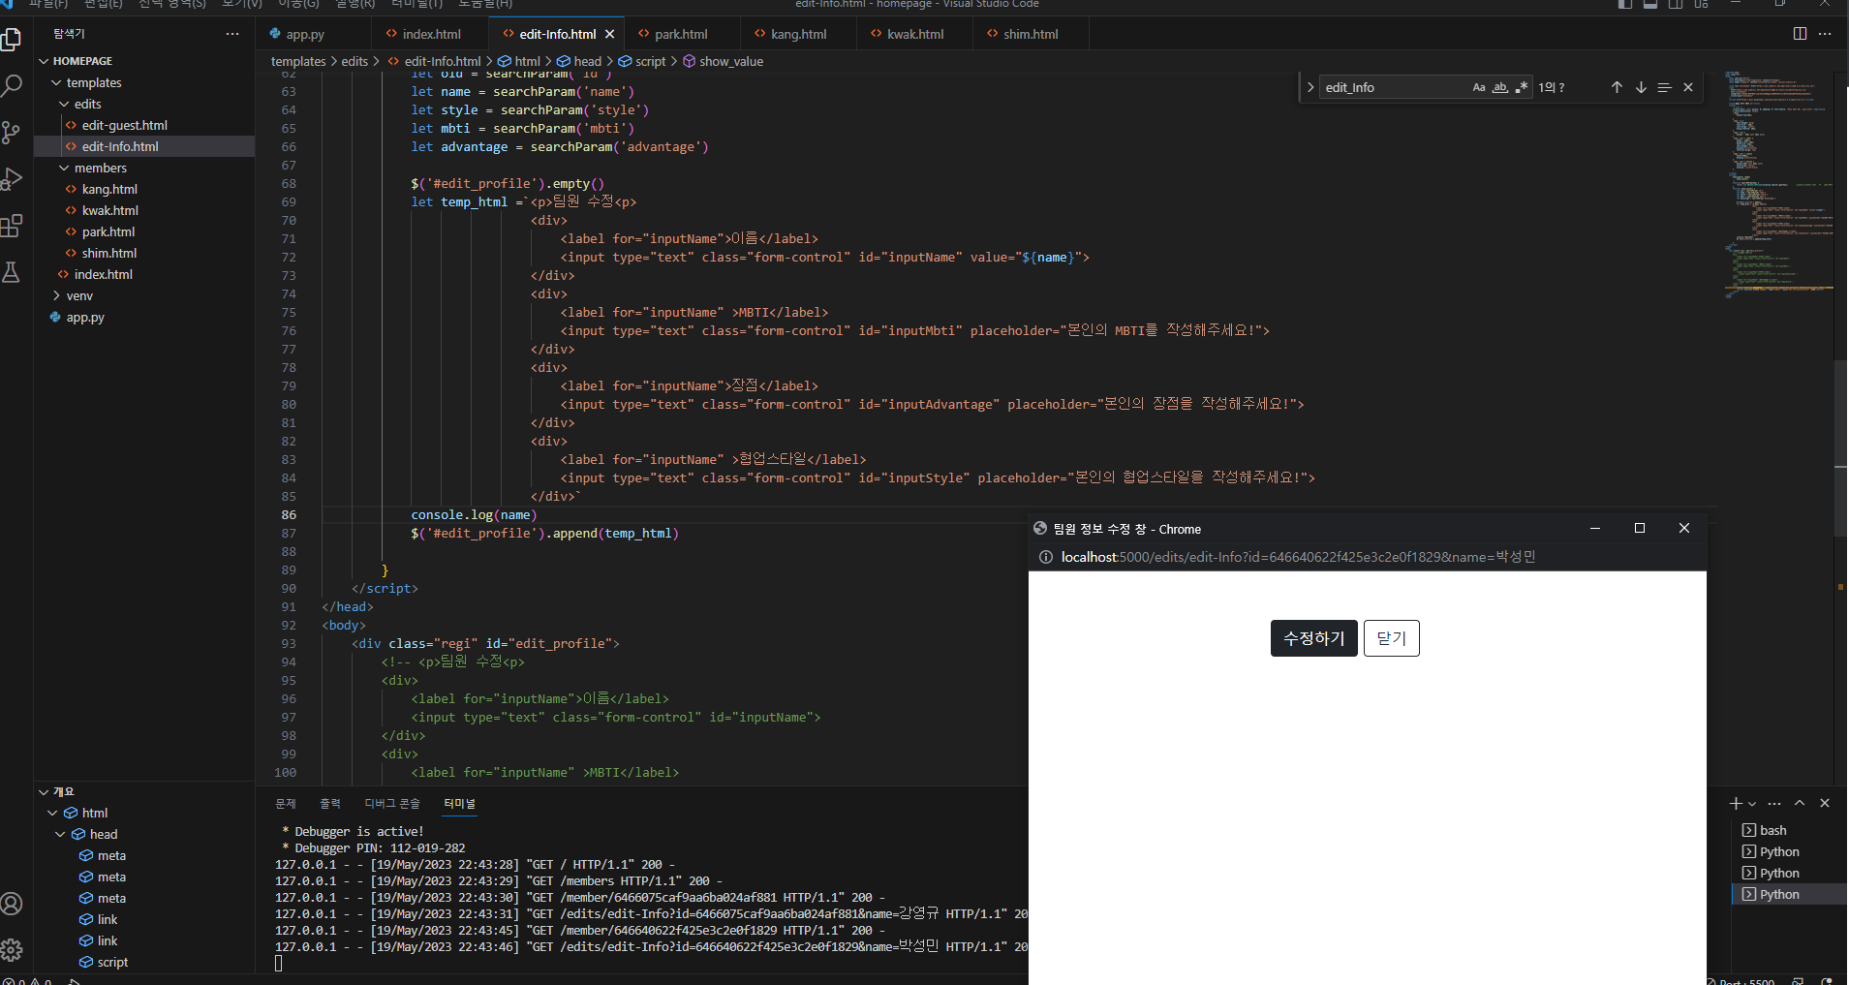Click line number 86 in the gutter
This screenshot has height=985, width=1849.
(289, 514)
